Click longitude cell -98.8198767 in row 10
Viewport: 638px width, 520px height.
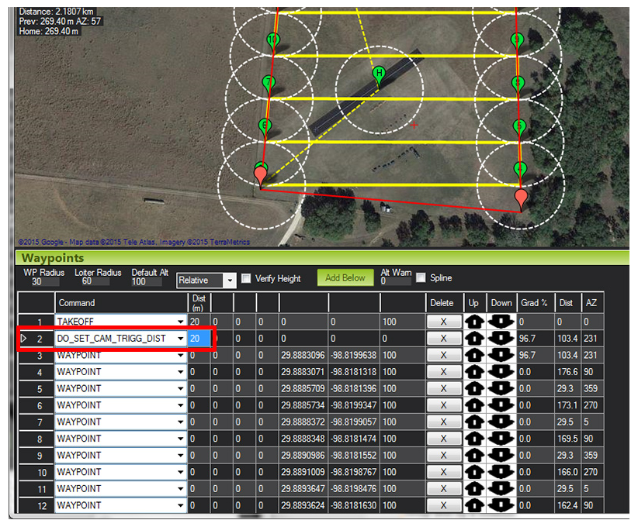tap(354, 472)
